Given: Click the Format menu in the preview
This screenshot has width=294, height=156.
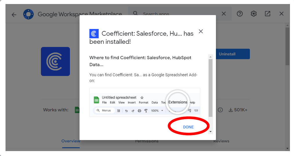Looking at the screenshot, I should point(143,102).
